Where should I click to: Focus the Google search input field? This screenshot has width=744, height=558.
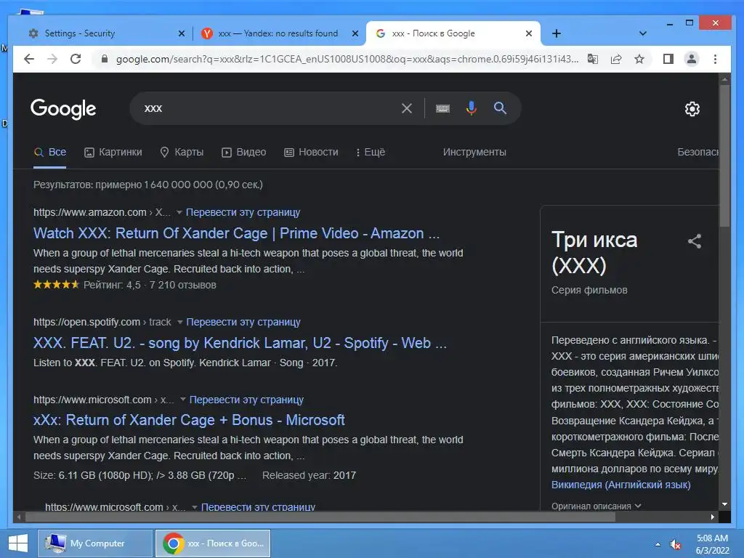[x=270, y=108]
